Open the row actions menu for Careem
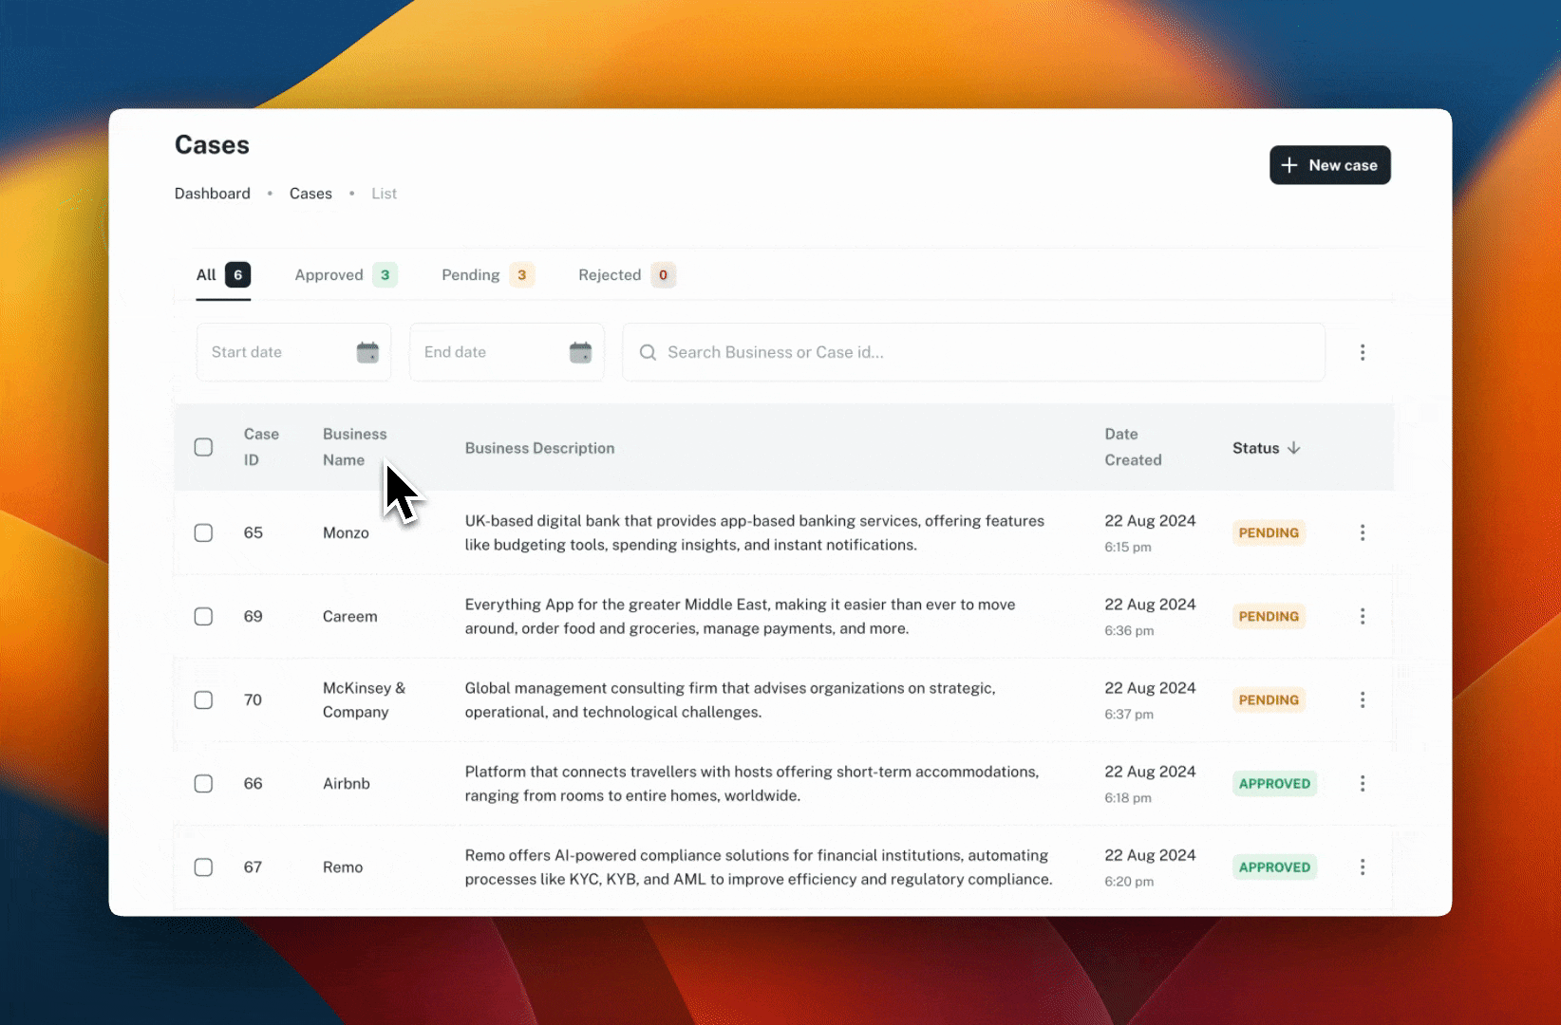The height and width of the screenshot is (1025, 1561). [1363, 616]
